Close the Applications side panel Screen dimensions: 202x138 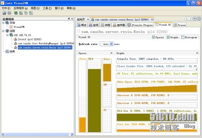[x=72, y=19]
